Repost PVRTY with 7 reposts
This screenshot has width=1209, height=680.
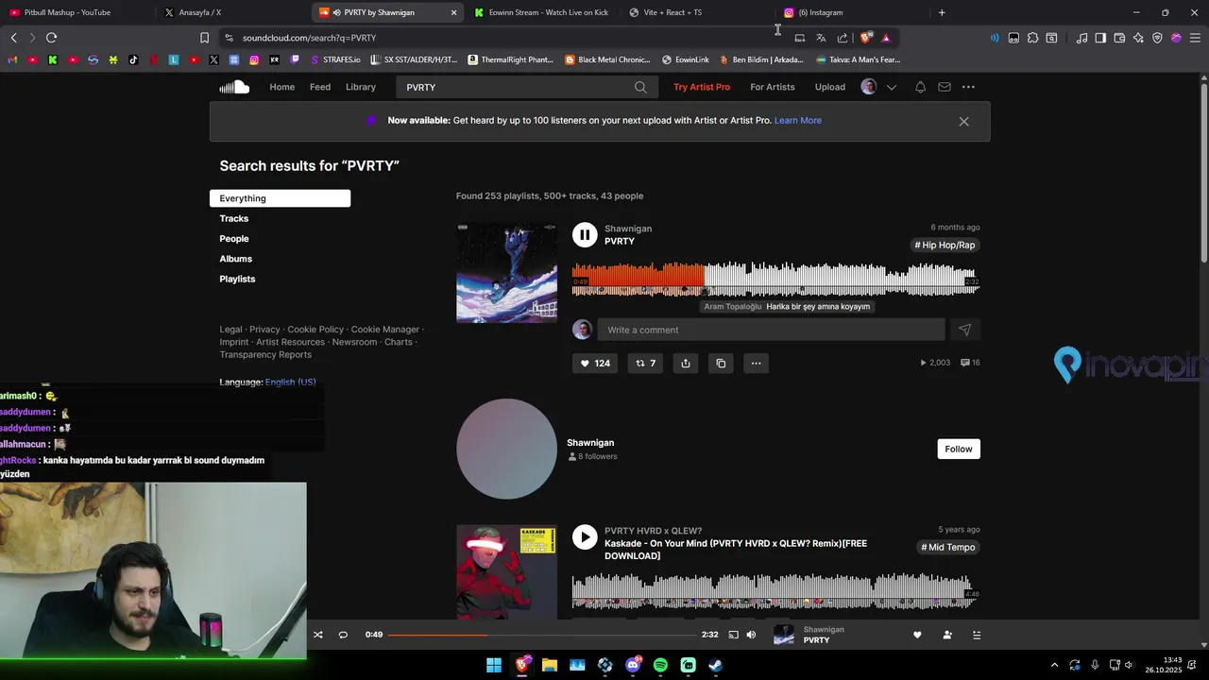(x=645, y=363)
